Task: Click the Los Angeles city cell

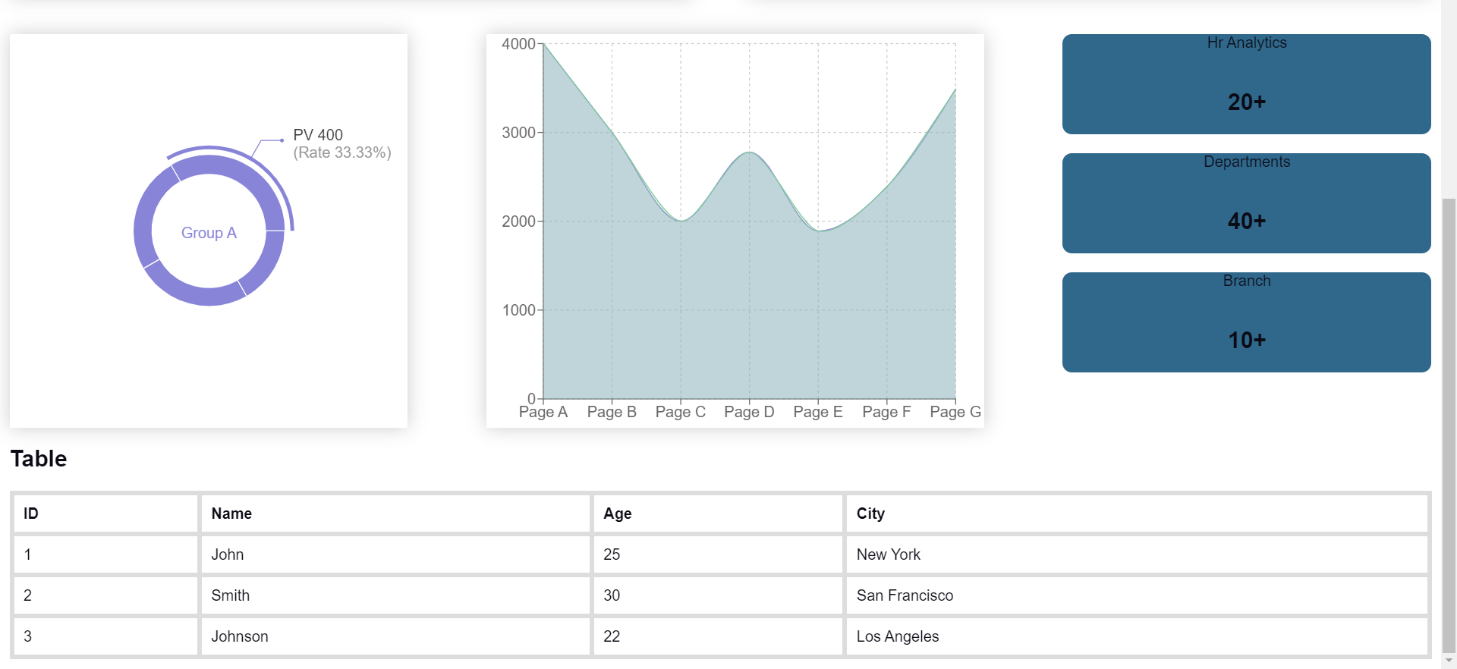Action: tap(898, 636)
